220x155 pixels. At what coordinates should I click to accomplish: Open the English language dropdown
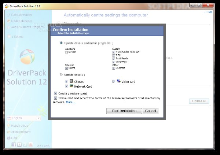pyautogui.click(x=24, y=118)
